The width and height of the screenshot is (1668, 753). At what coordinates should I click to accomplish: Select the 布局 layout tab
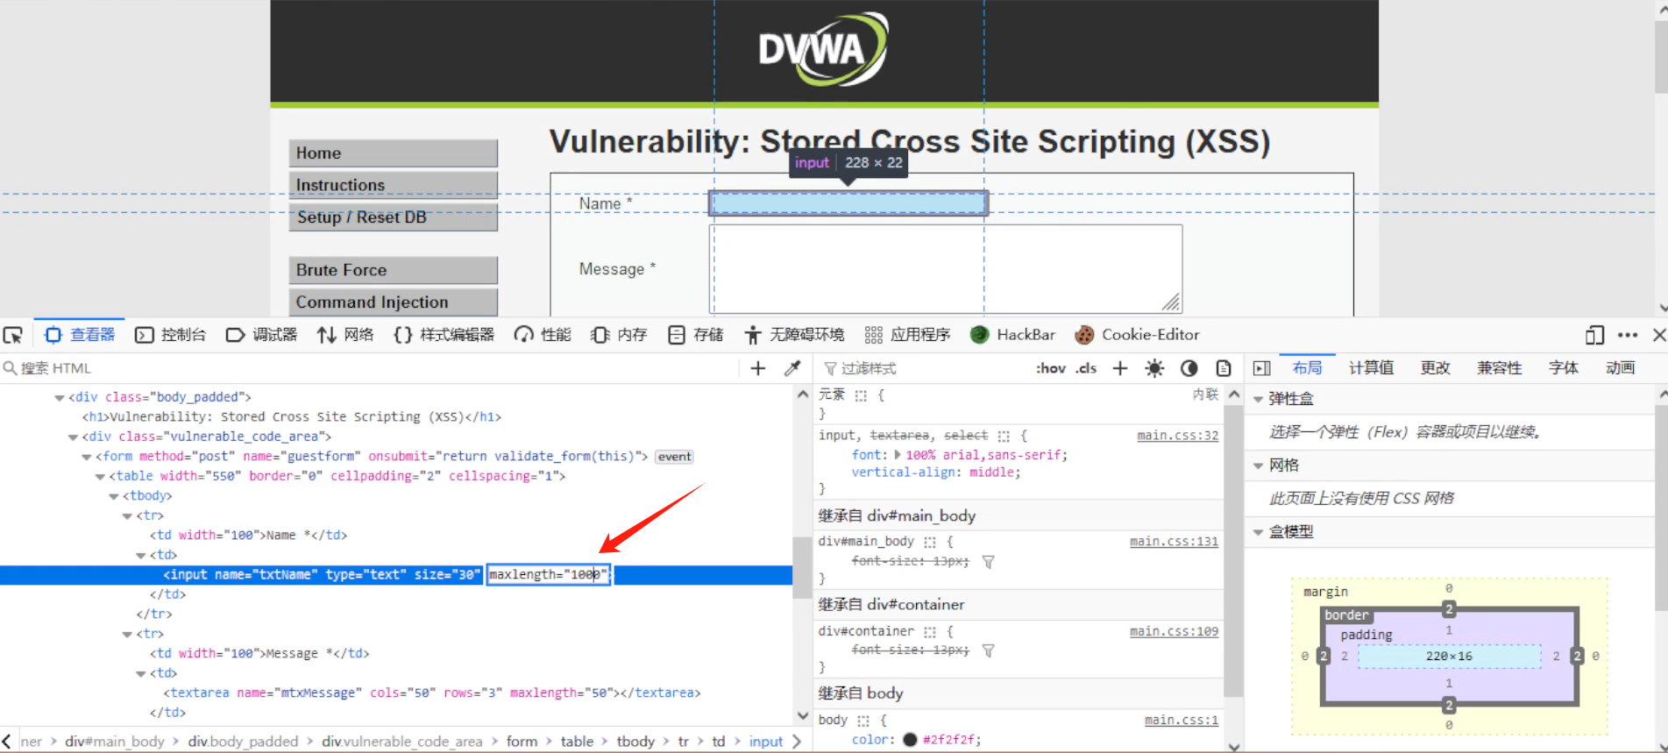(1307, 368)
